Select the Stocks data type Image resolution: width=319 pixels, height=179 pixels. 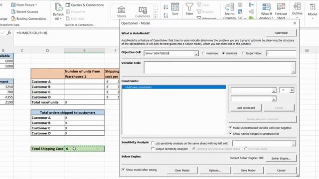click(122, 12)
